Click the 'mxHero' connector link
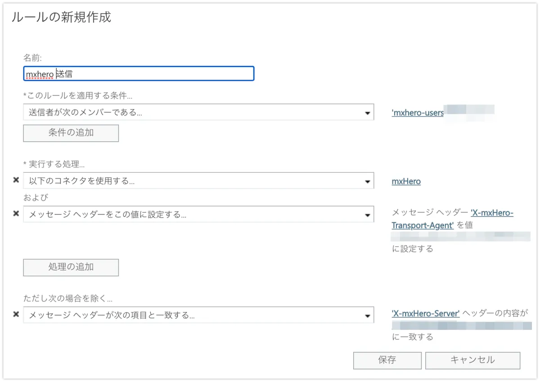 pos(406,181)
